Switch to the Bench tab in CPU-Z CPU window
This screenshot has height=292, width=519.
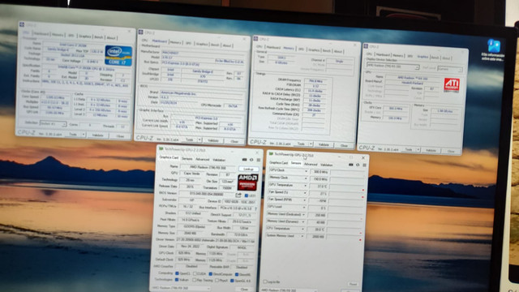point(99,37)
